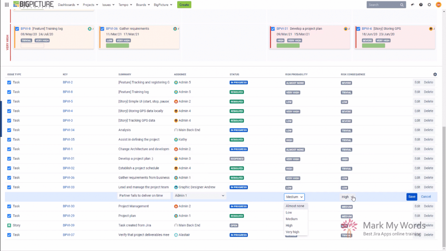Click task checkbox icon for BPVI-3 row

tap(9, 121)
